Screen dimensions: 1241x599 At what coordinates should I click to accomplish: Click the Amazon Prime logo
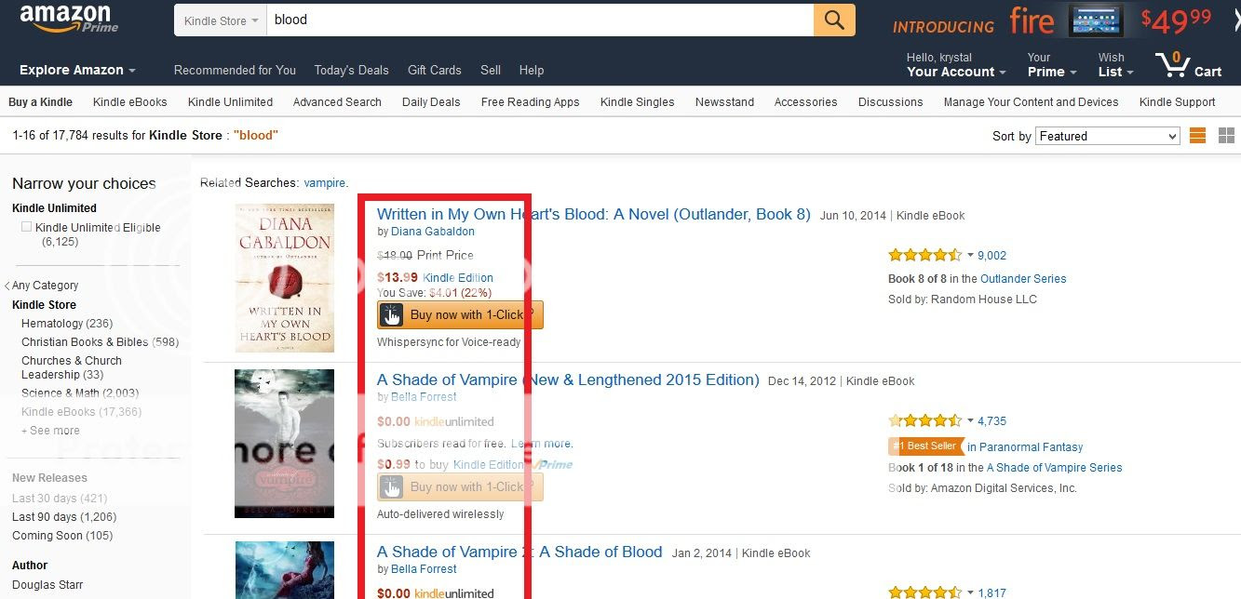(68, 20)
